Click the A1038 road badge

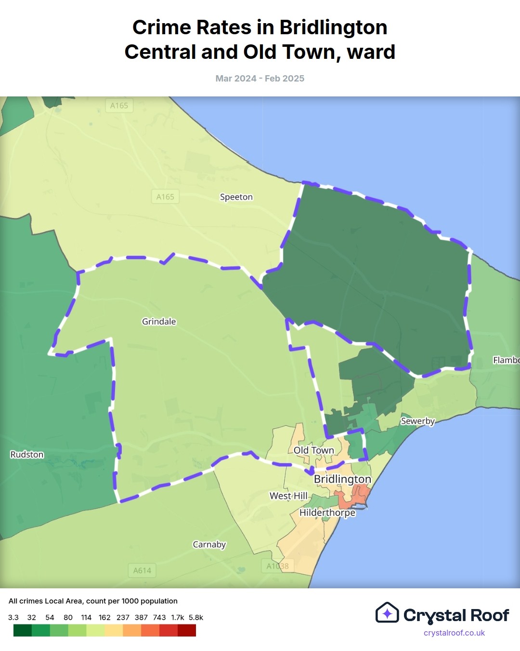278,566
